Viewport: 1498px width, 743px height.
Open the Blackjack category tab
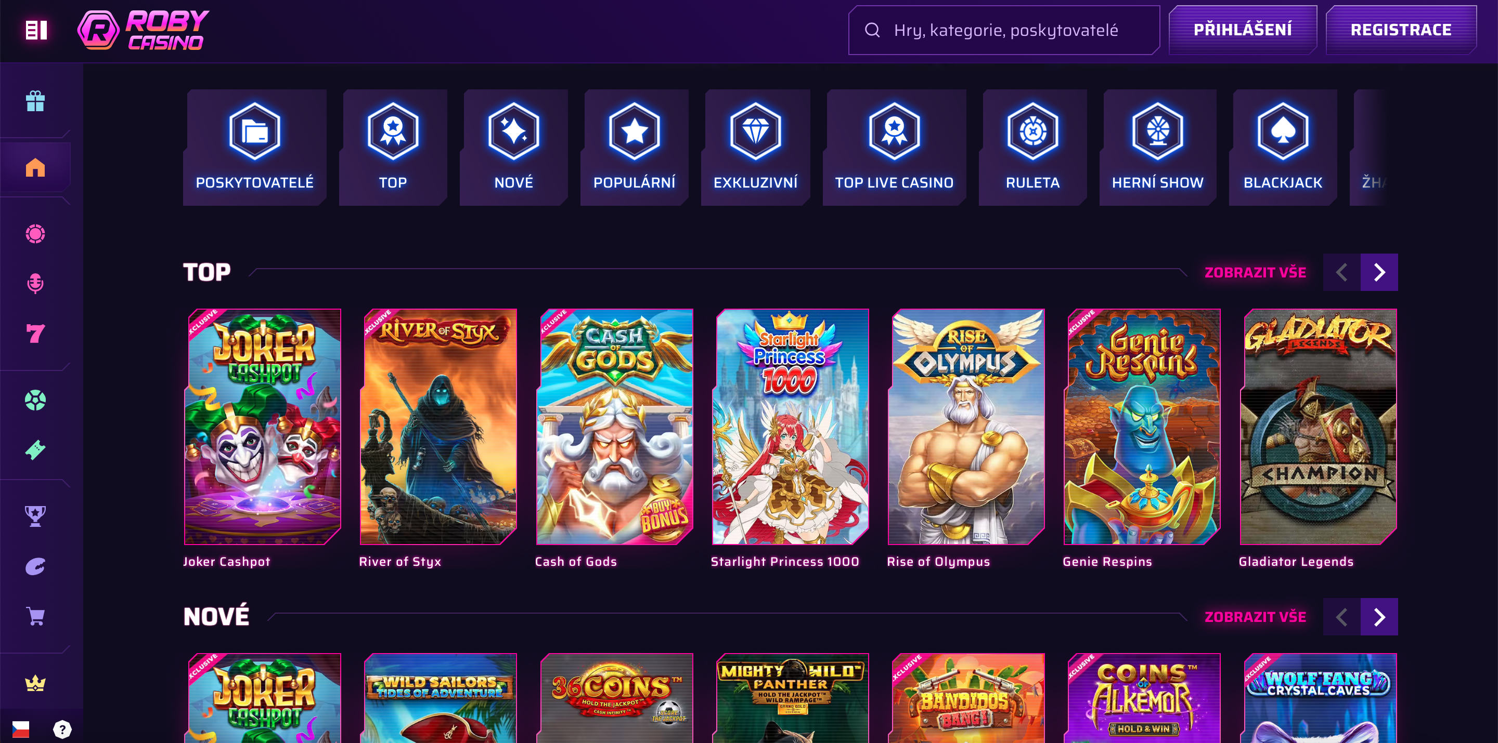click(x=1282, y=148)
